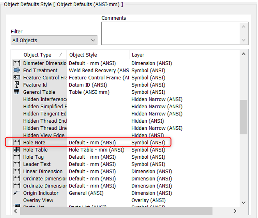
Task: Click the Datum ID (ANSI) style cell
Action: [88, 85]
